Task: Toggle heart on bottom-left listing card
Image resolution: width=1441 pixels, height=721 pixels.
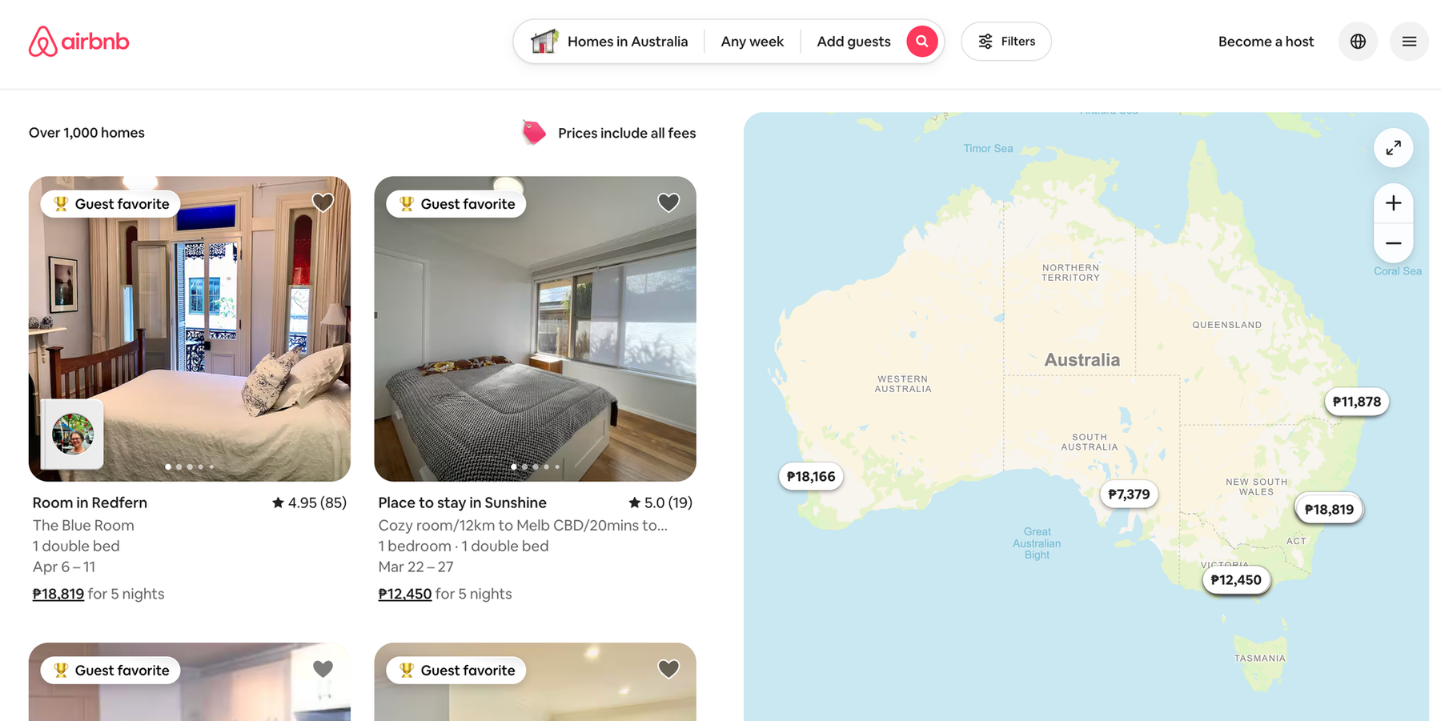Action: pos(323,668)
